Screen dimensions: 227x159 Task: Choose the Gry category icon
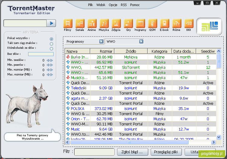click(x=128, y=23)
